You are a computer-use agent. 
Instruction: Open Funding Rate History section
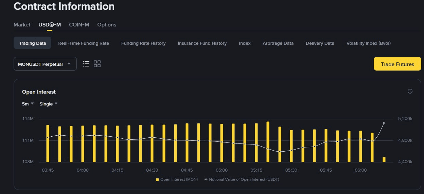point(143,43)
